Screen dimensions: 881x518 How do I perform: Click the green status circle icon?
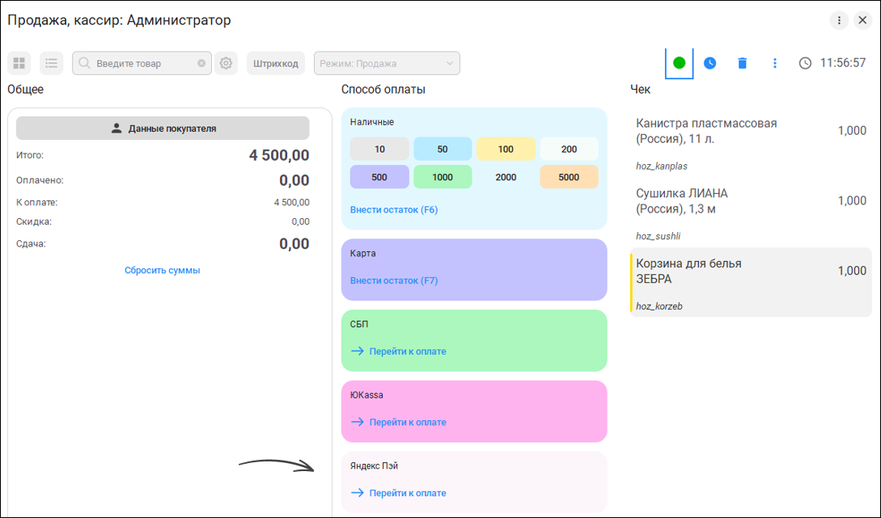pos(680,63)
